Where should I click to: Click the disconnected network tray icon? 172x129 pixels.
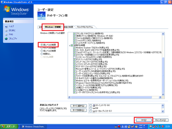tap(154, 126)
